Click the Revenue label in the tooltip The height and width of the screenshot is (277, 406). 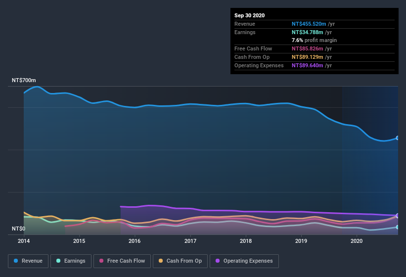(x=245, y=24)
